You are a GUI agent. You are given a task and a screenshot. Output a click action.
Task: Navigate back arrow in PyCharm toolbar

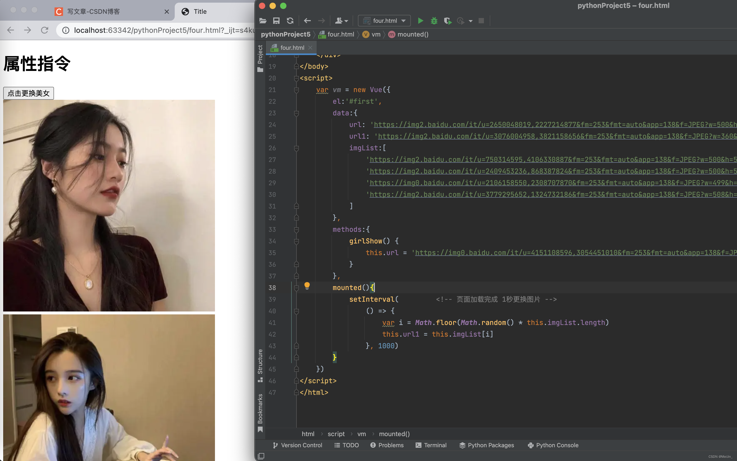tap(307, 21)
